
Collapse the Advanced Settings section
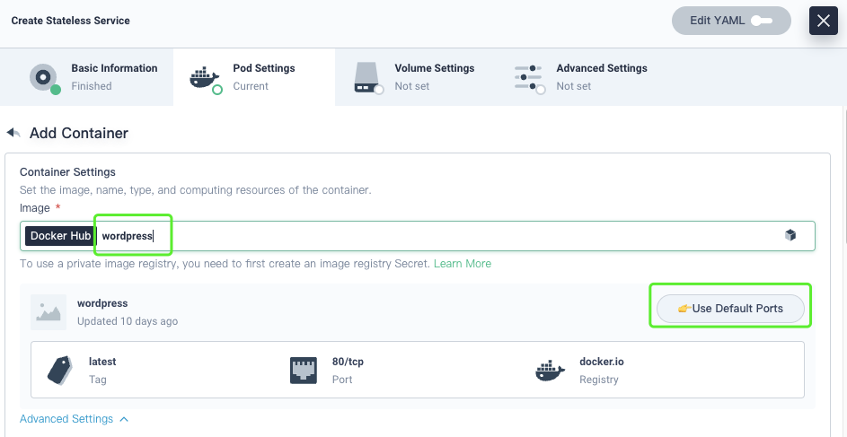[75, 419]
